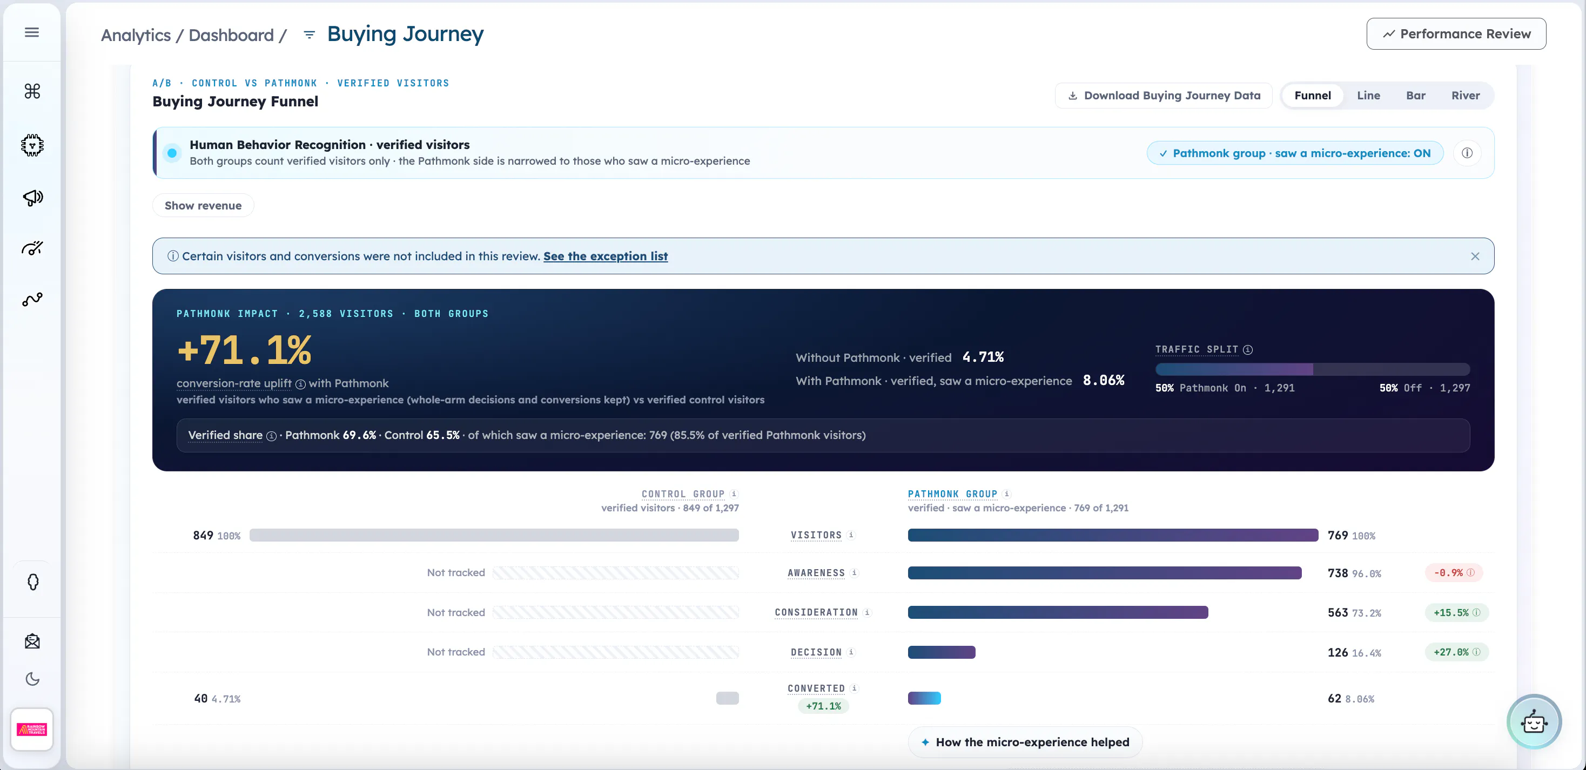Open the megaphone campaigns icon

pos(32,198)
